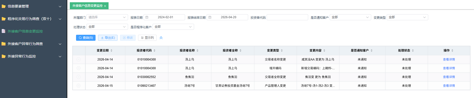
Task: Click cell 焦羽变 更为 鱼焦羽
Action: (318, 77)
